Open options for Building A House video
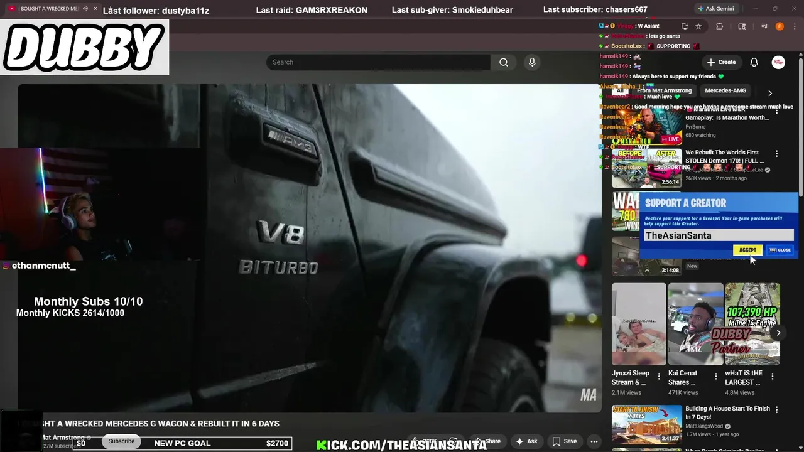The height and width of the screenshot is (452, 804). 777,410
